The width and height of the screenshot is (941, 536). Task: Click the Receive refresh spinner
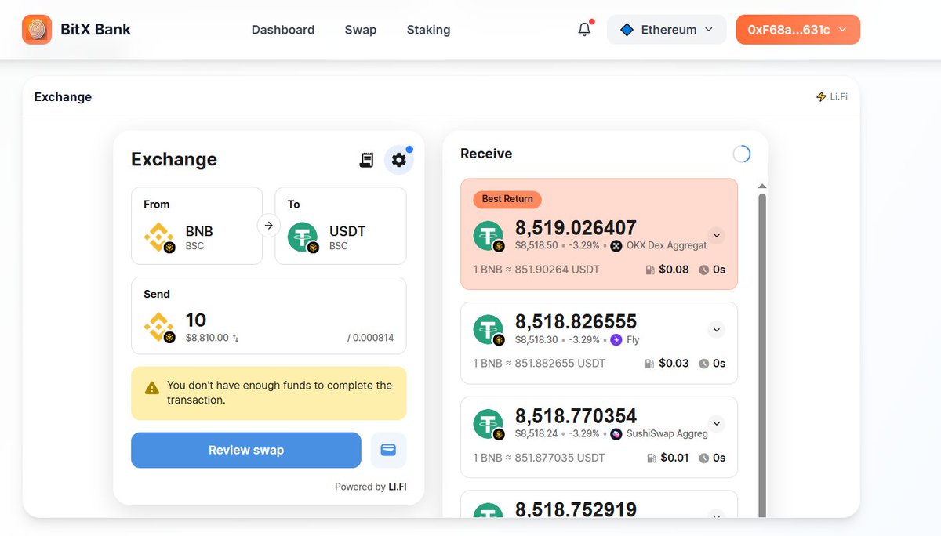[741, 154]
